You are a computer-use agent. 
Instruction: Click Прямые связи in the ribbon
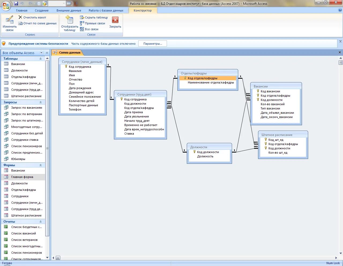[x=92, y=23]
